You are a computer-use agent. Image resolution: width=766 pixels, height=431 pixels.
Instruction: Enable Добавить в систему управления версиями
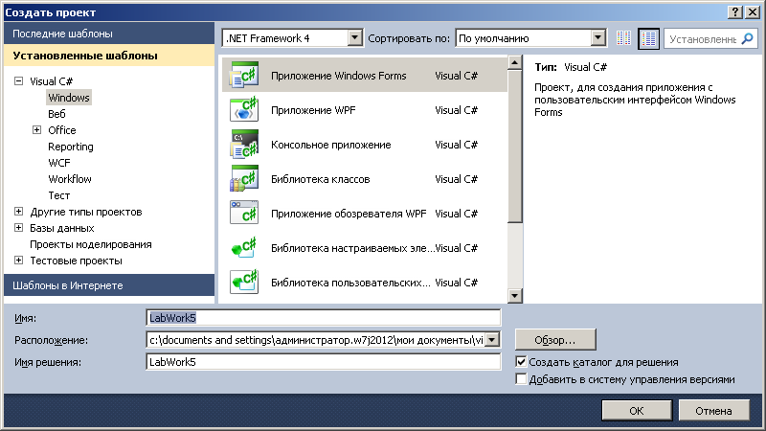521,378
